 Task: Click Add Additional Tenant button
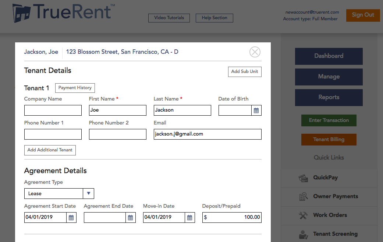pos(50,150)
